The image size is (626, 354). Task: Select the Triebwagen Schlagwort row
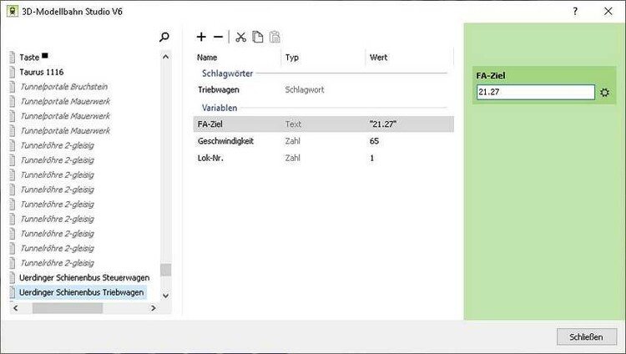coord(323,89)
